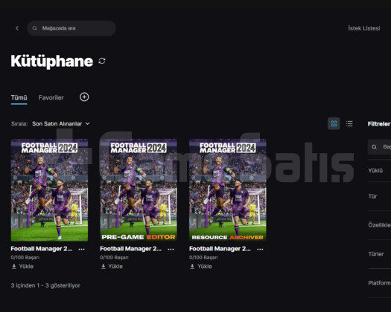The image size is (391, 312).
Task: Go back with the left arrow icon
Action: pyautogui.click(x=17, y=28)
